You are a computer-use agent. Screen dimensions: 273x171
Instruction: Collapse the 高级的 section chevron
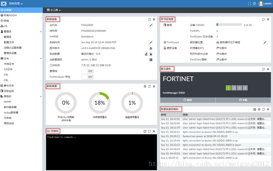[41, 96]
